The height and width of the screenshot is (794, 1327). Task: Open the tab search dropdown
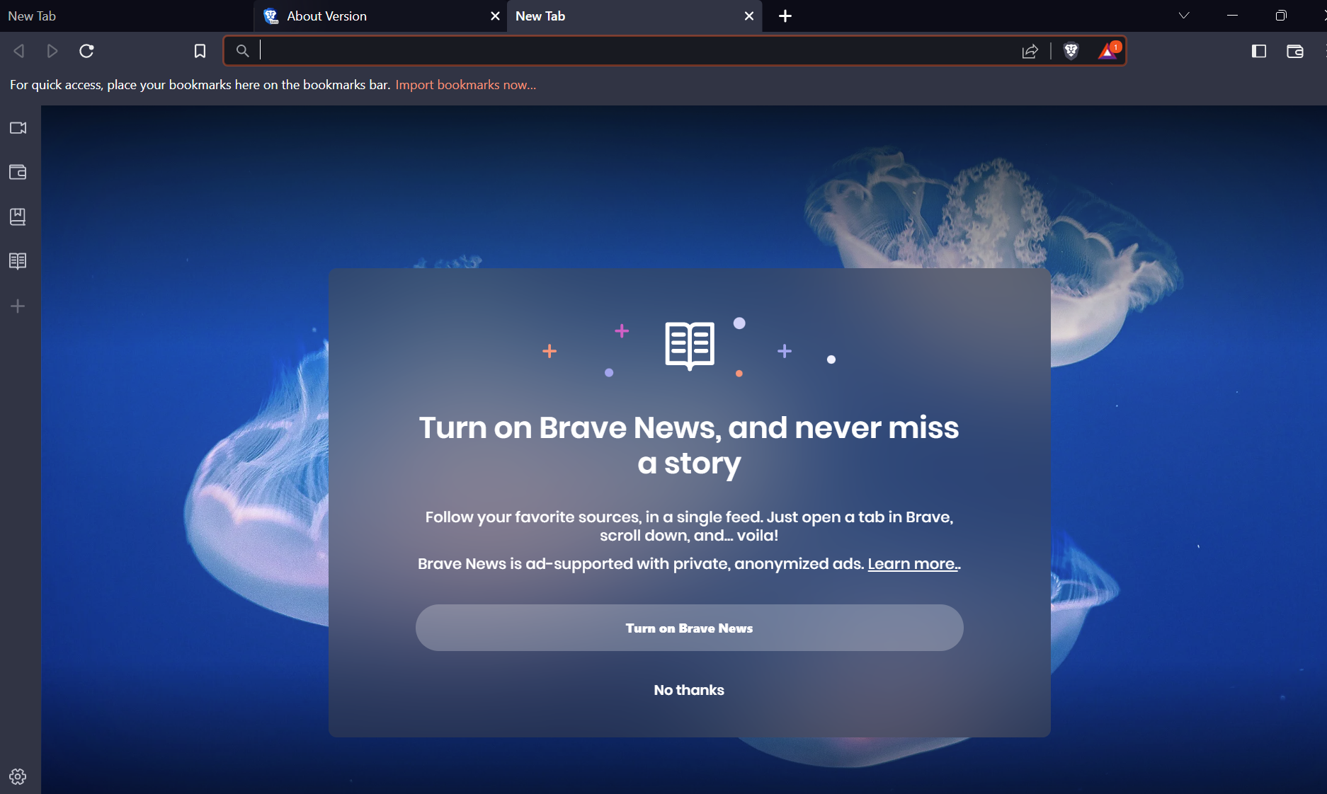coord(1183,15)
